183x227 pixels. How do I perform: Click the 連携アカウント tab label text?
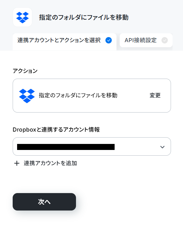point(59,40)
